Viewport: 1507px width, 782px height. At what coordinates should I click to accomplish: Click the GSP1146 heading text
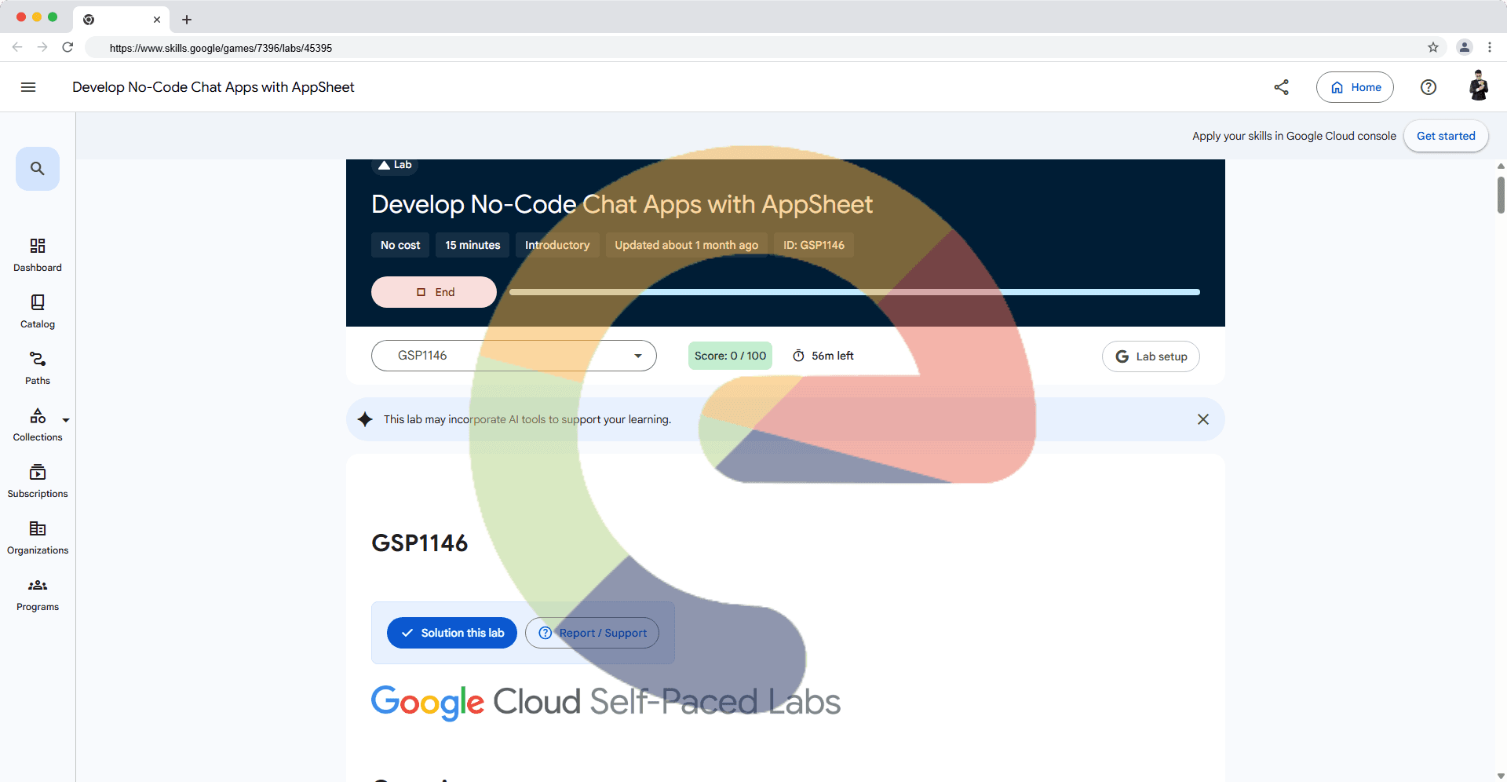[420, 543]
